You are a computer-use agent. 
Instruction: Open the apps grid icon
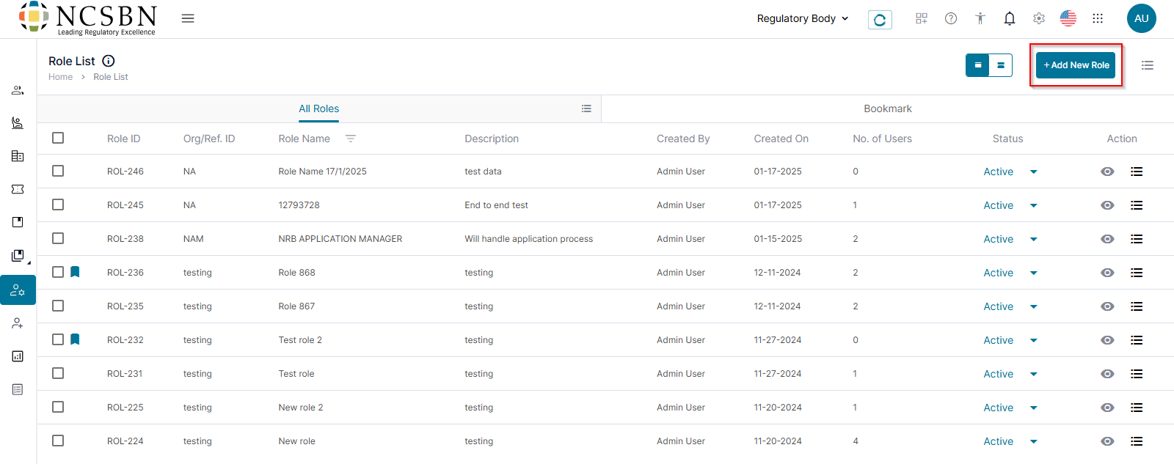(1098, 18)
